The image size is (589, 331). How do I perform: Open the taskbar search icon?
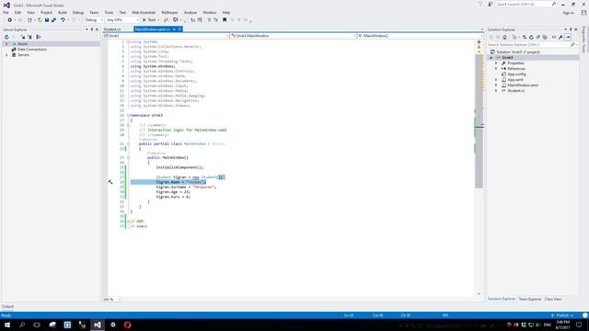tap(22, 325)
